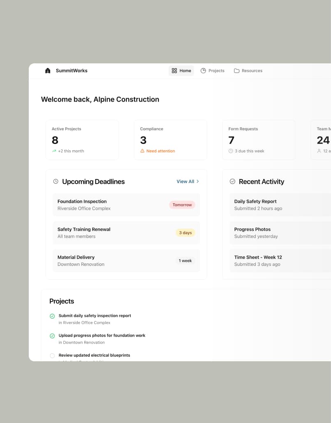The image size is (331, 423).
Task: Click the yellow 3 days badge
Action: click(185, 233)
